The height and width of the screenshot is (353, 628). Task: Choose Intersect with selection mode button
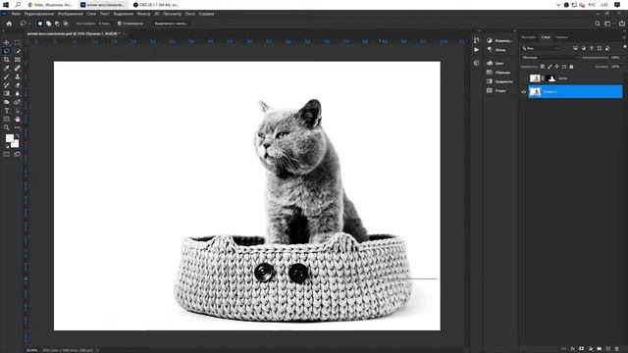66,24
